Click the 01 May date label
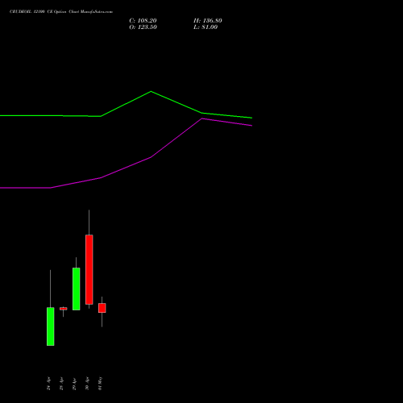The image size is (403, 403). pos(100,384)
